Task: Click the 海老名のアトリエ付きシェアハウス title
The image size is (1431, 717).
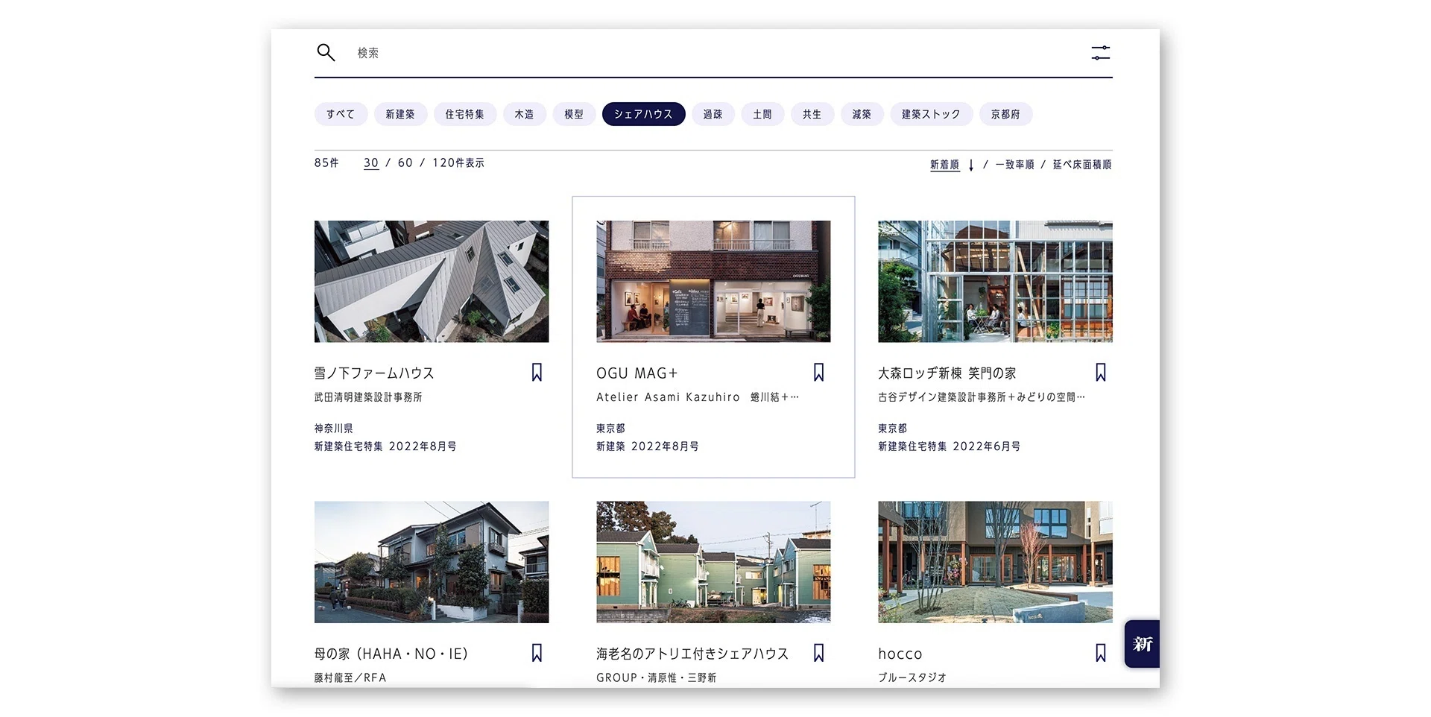Action: 692,654
